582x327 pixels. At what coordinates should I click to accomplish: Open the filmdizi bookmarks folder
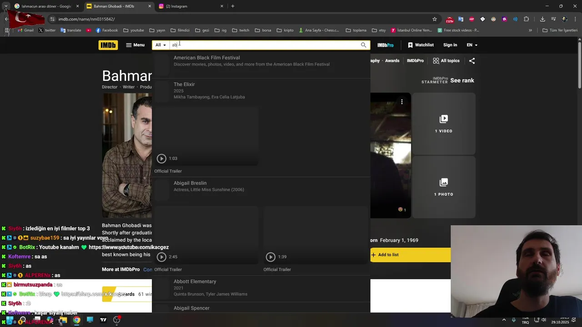point(180,30)
